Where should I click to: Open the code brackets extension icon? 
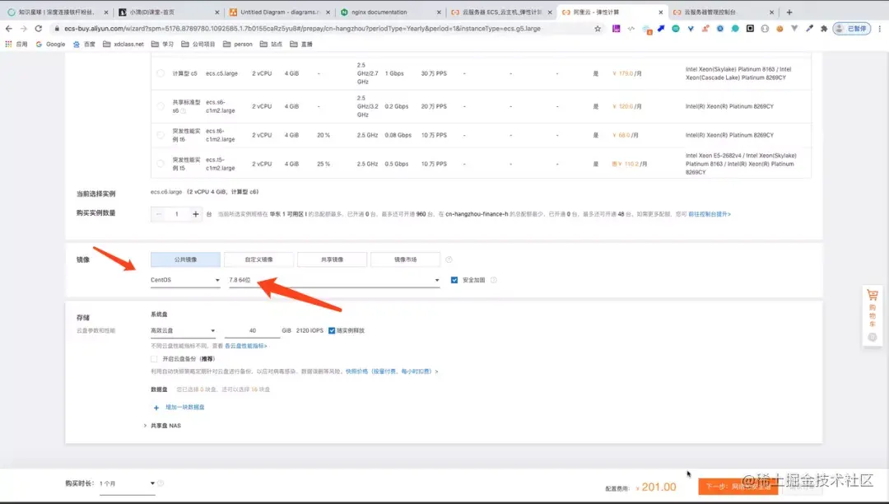pos(631,28)
